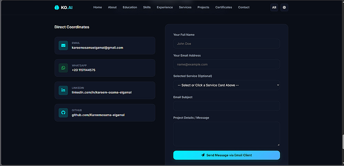Focus the Your Email Address field
Screen dimensions: 344x166
227,64
